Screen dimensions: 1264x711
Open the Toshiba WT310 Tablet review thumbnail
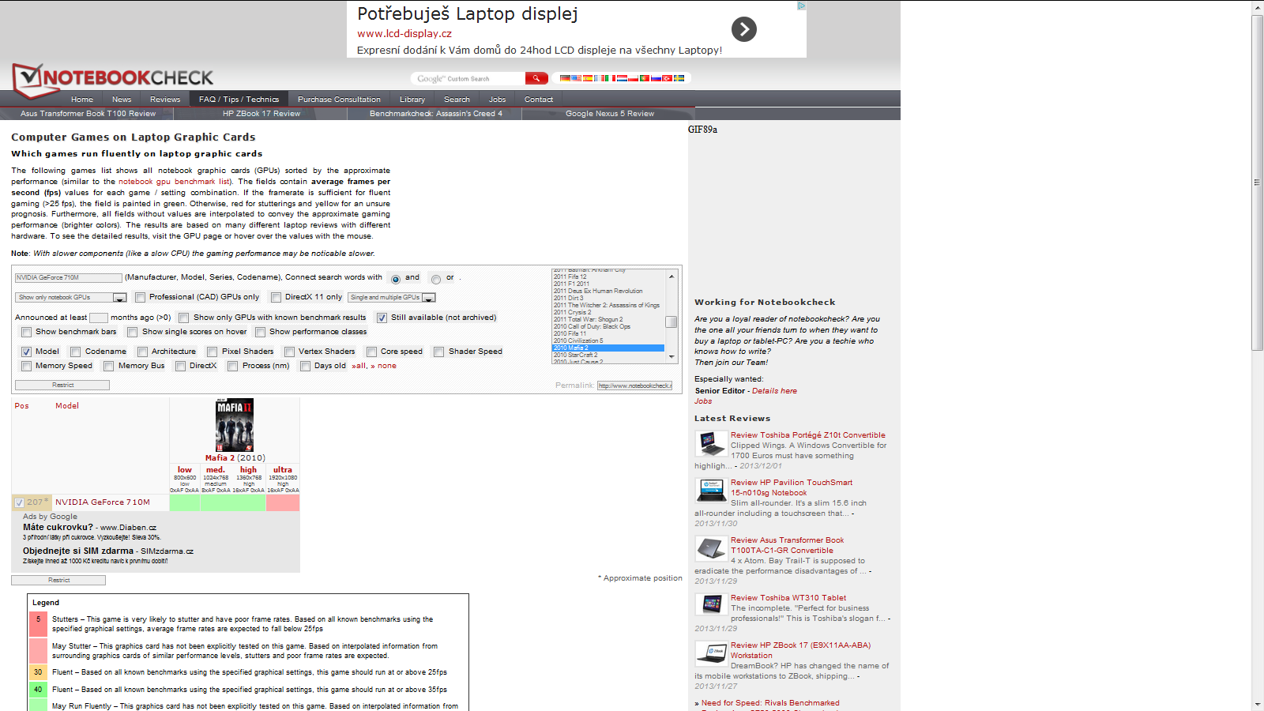711,606
